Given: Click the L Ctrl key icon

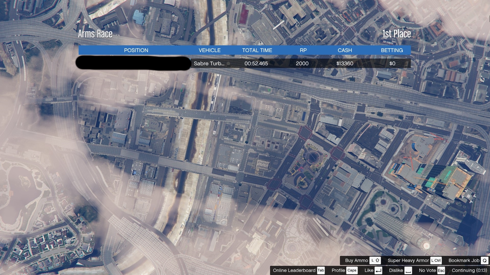Looking at the screenshot, I should [x=436, y=260].
